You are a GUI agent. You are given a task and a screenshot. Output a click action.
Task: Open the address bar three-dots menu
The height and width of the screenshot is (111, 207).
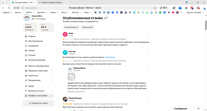[x=151, y=8]
